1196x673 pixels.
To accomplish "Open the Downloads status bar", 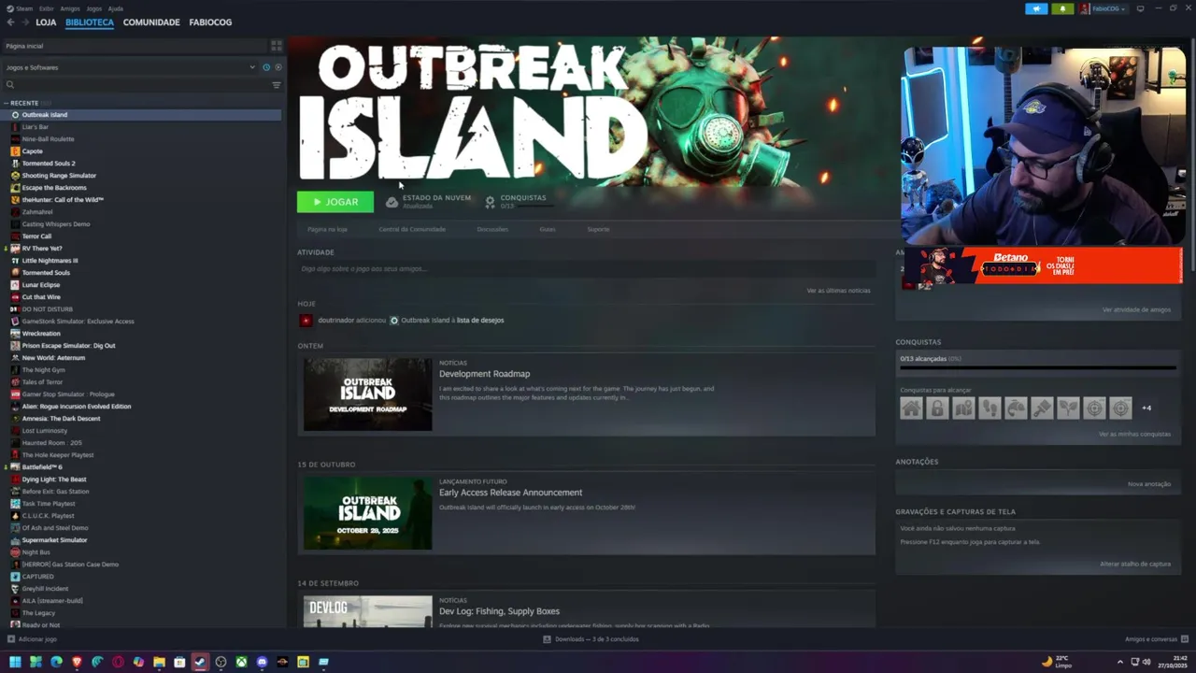I will [x=591, y=639].
